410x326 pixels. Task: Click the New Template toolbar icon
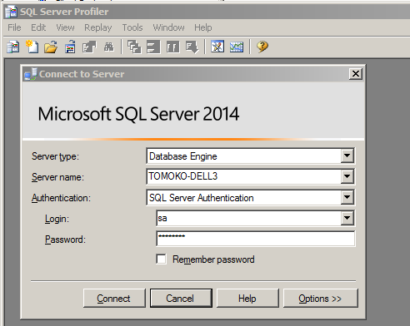coord(32,47)
